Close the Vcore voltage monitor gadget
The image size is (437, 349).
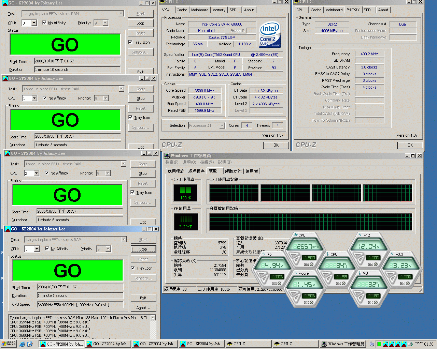312,302
